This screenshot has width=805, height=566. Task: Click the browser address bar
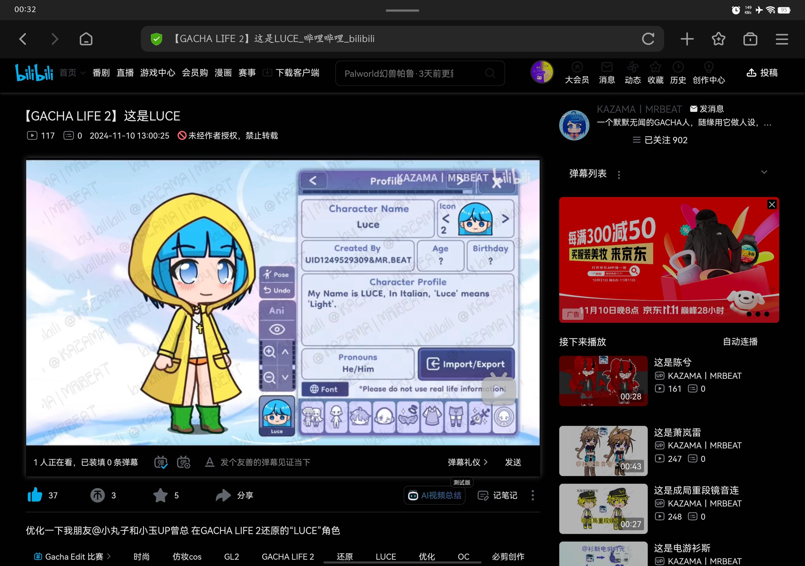point(402,39)
